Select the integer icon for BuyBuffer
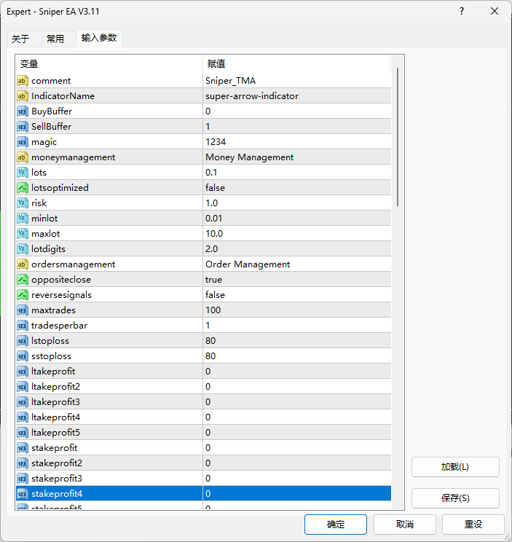 pos(23,111)
